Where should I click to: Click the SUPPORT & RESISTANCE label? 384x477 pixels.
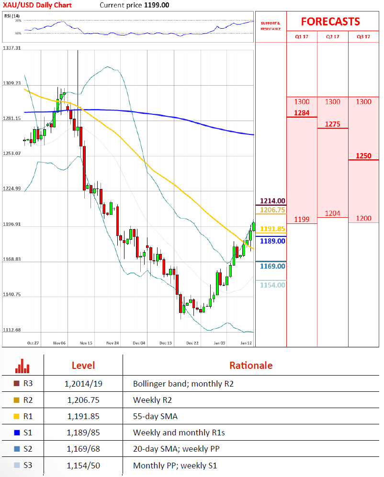[x=271, y=26]
